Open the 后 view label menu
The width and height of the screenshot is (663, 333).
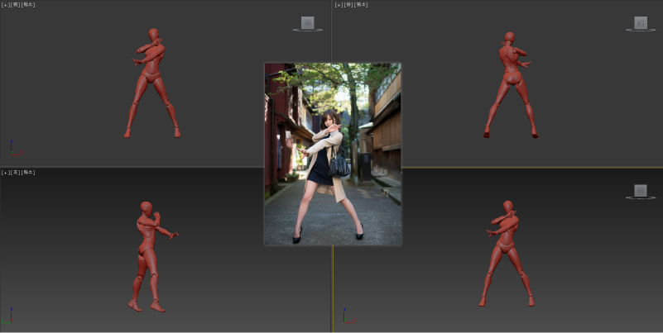tap(348, 5)
